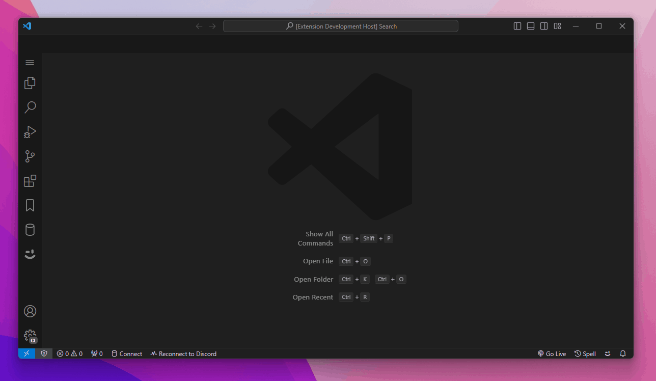Open the Explorer view
This screenshot has height=381, width=656.
pyautogui.click(x=30, y=83)
